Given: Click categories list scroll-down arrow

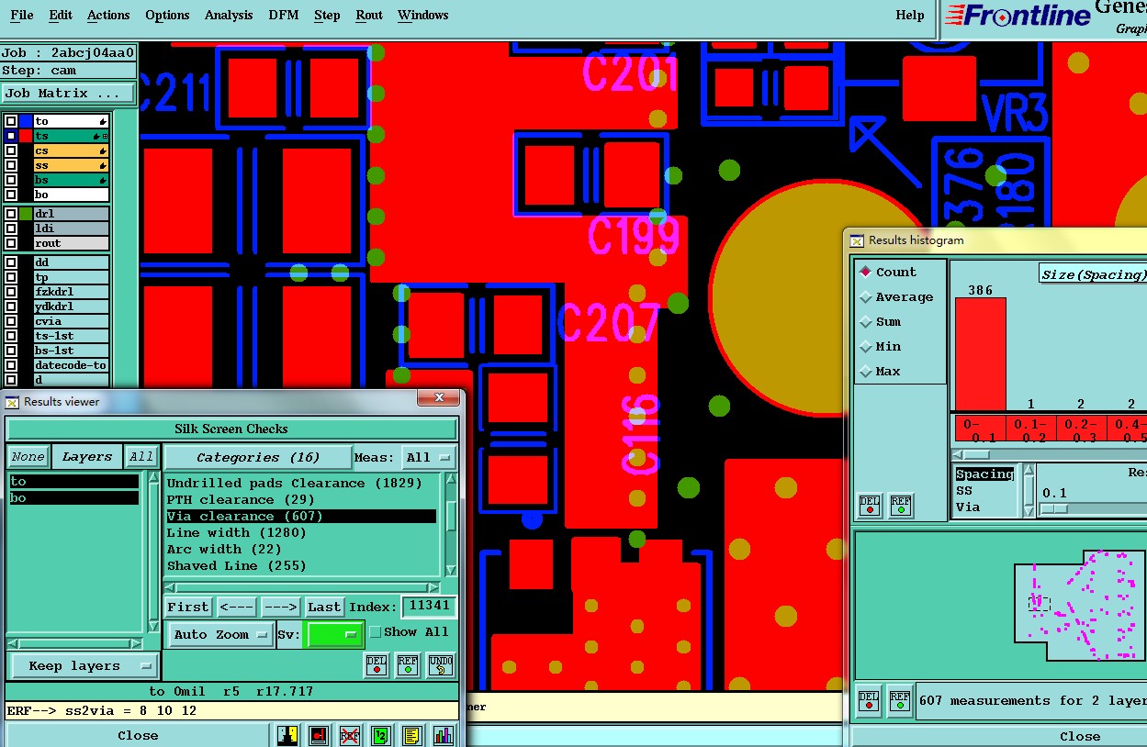Looking at the screenshot, I should pos(451,570).
